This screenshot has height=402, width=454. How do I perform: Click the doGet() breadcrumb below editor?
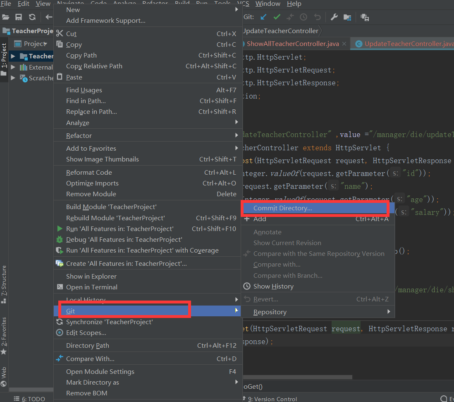pos(253,386)
